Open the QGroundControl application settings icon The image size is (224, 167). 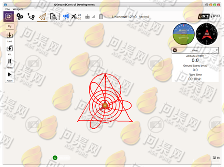[9, 17]
